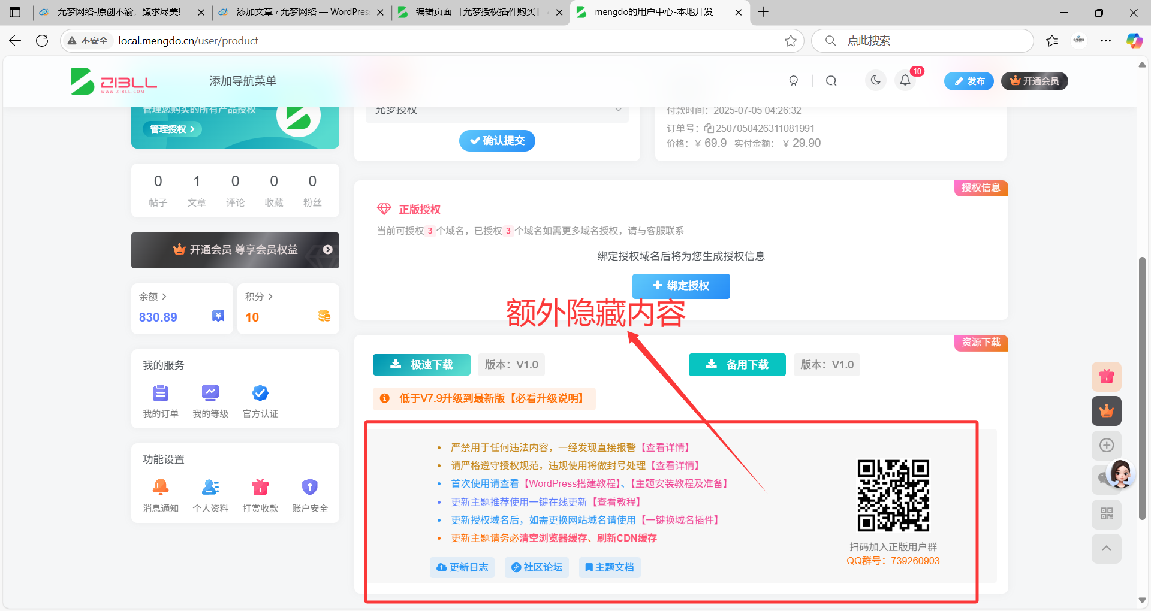Open the 低于V7.9升级到最新版 notice

[484, 398]
